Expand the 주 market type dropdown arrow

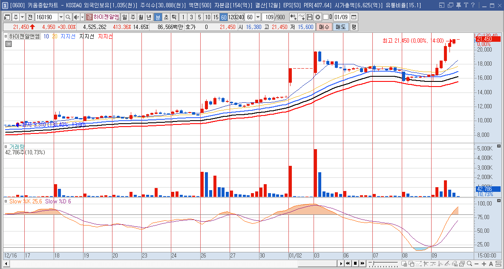(22, 17)
